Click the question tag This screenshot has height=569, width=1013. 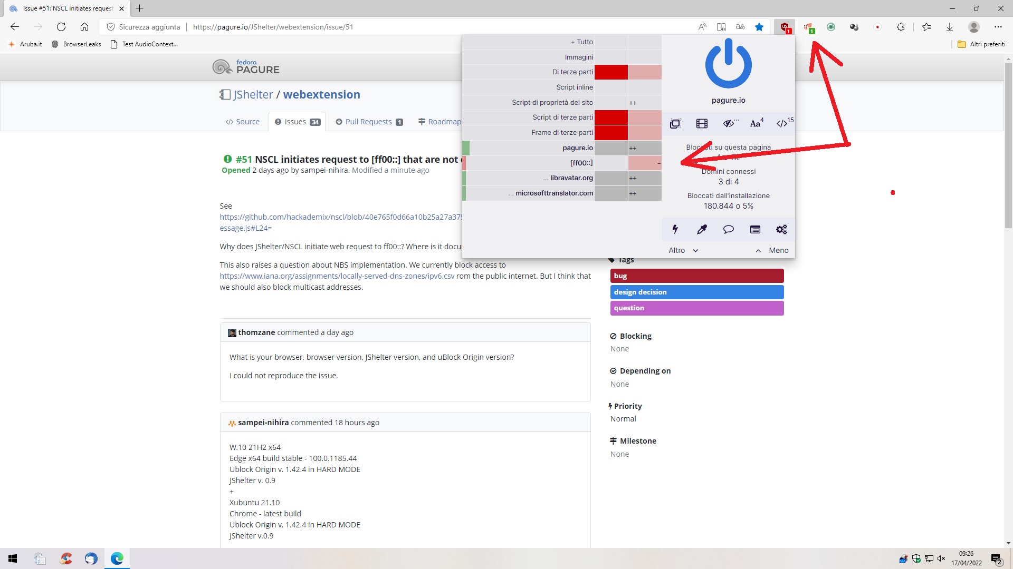point(697,308)
